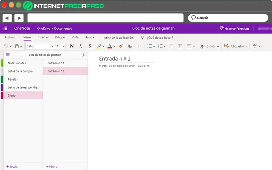Select the Notas rápidas section
The height and width of the screenshot is (170, 272).
23,63
